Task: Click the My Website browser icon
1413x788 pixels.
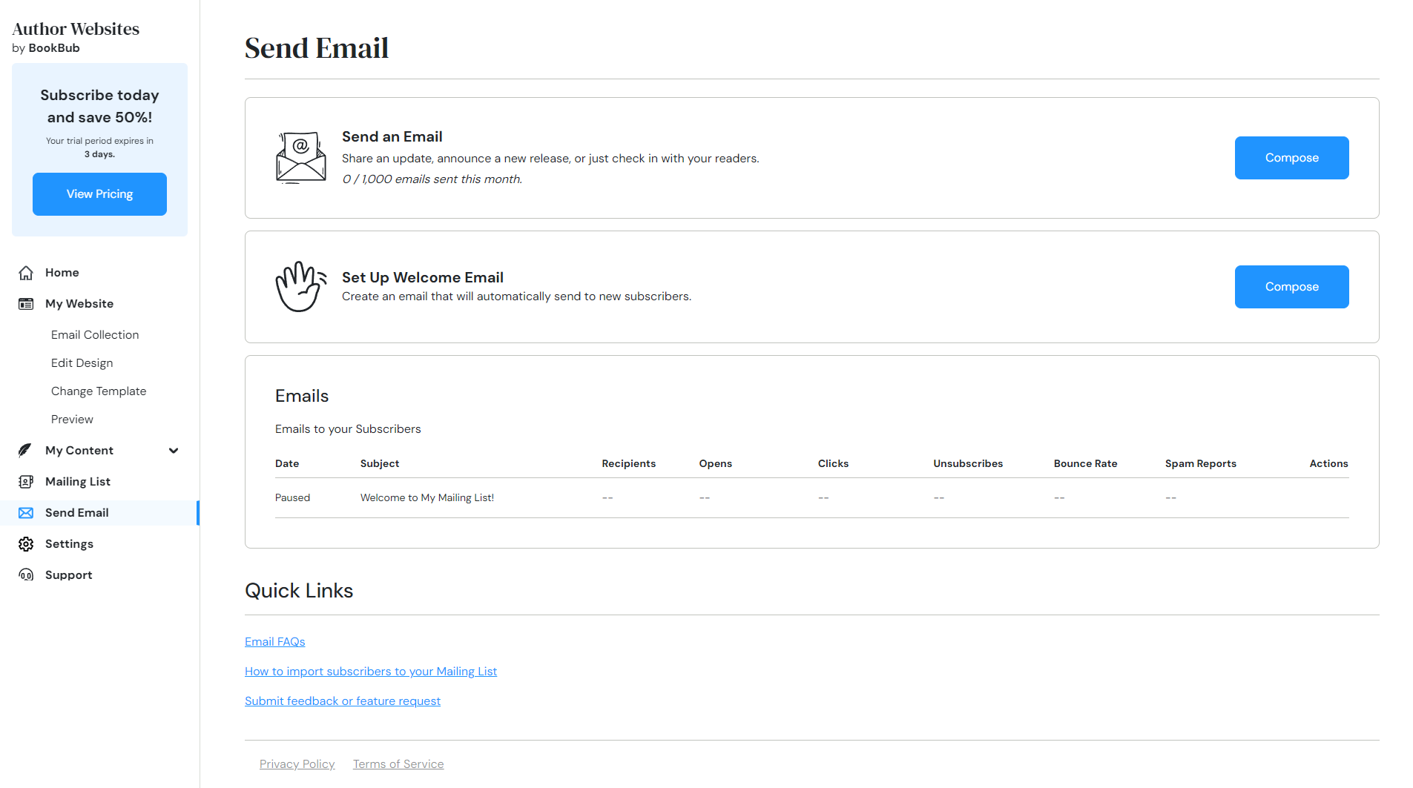Action: 26,304
